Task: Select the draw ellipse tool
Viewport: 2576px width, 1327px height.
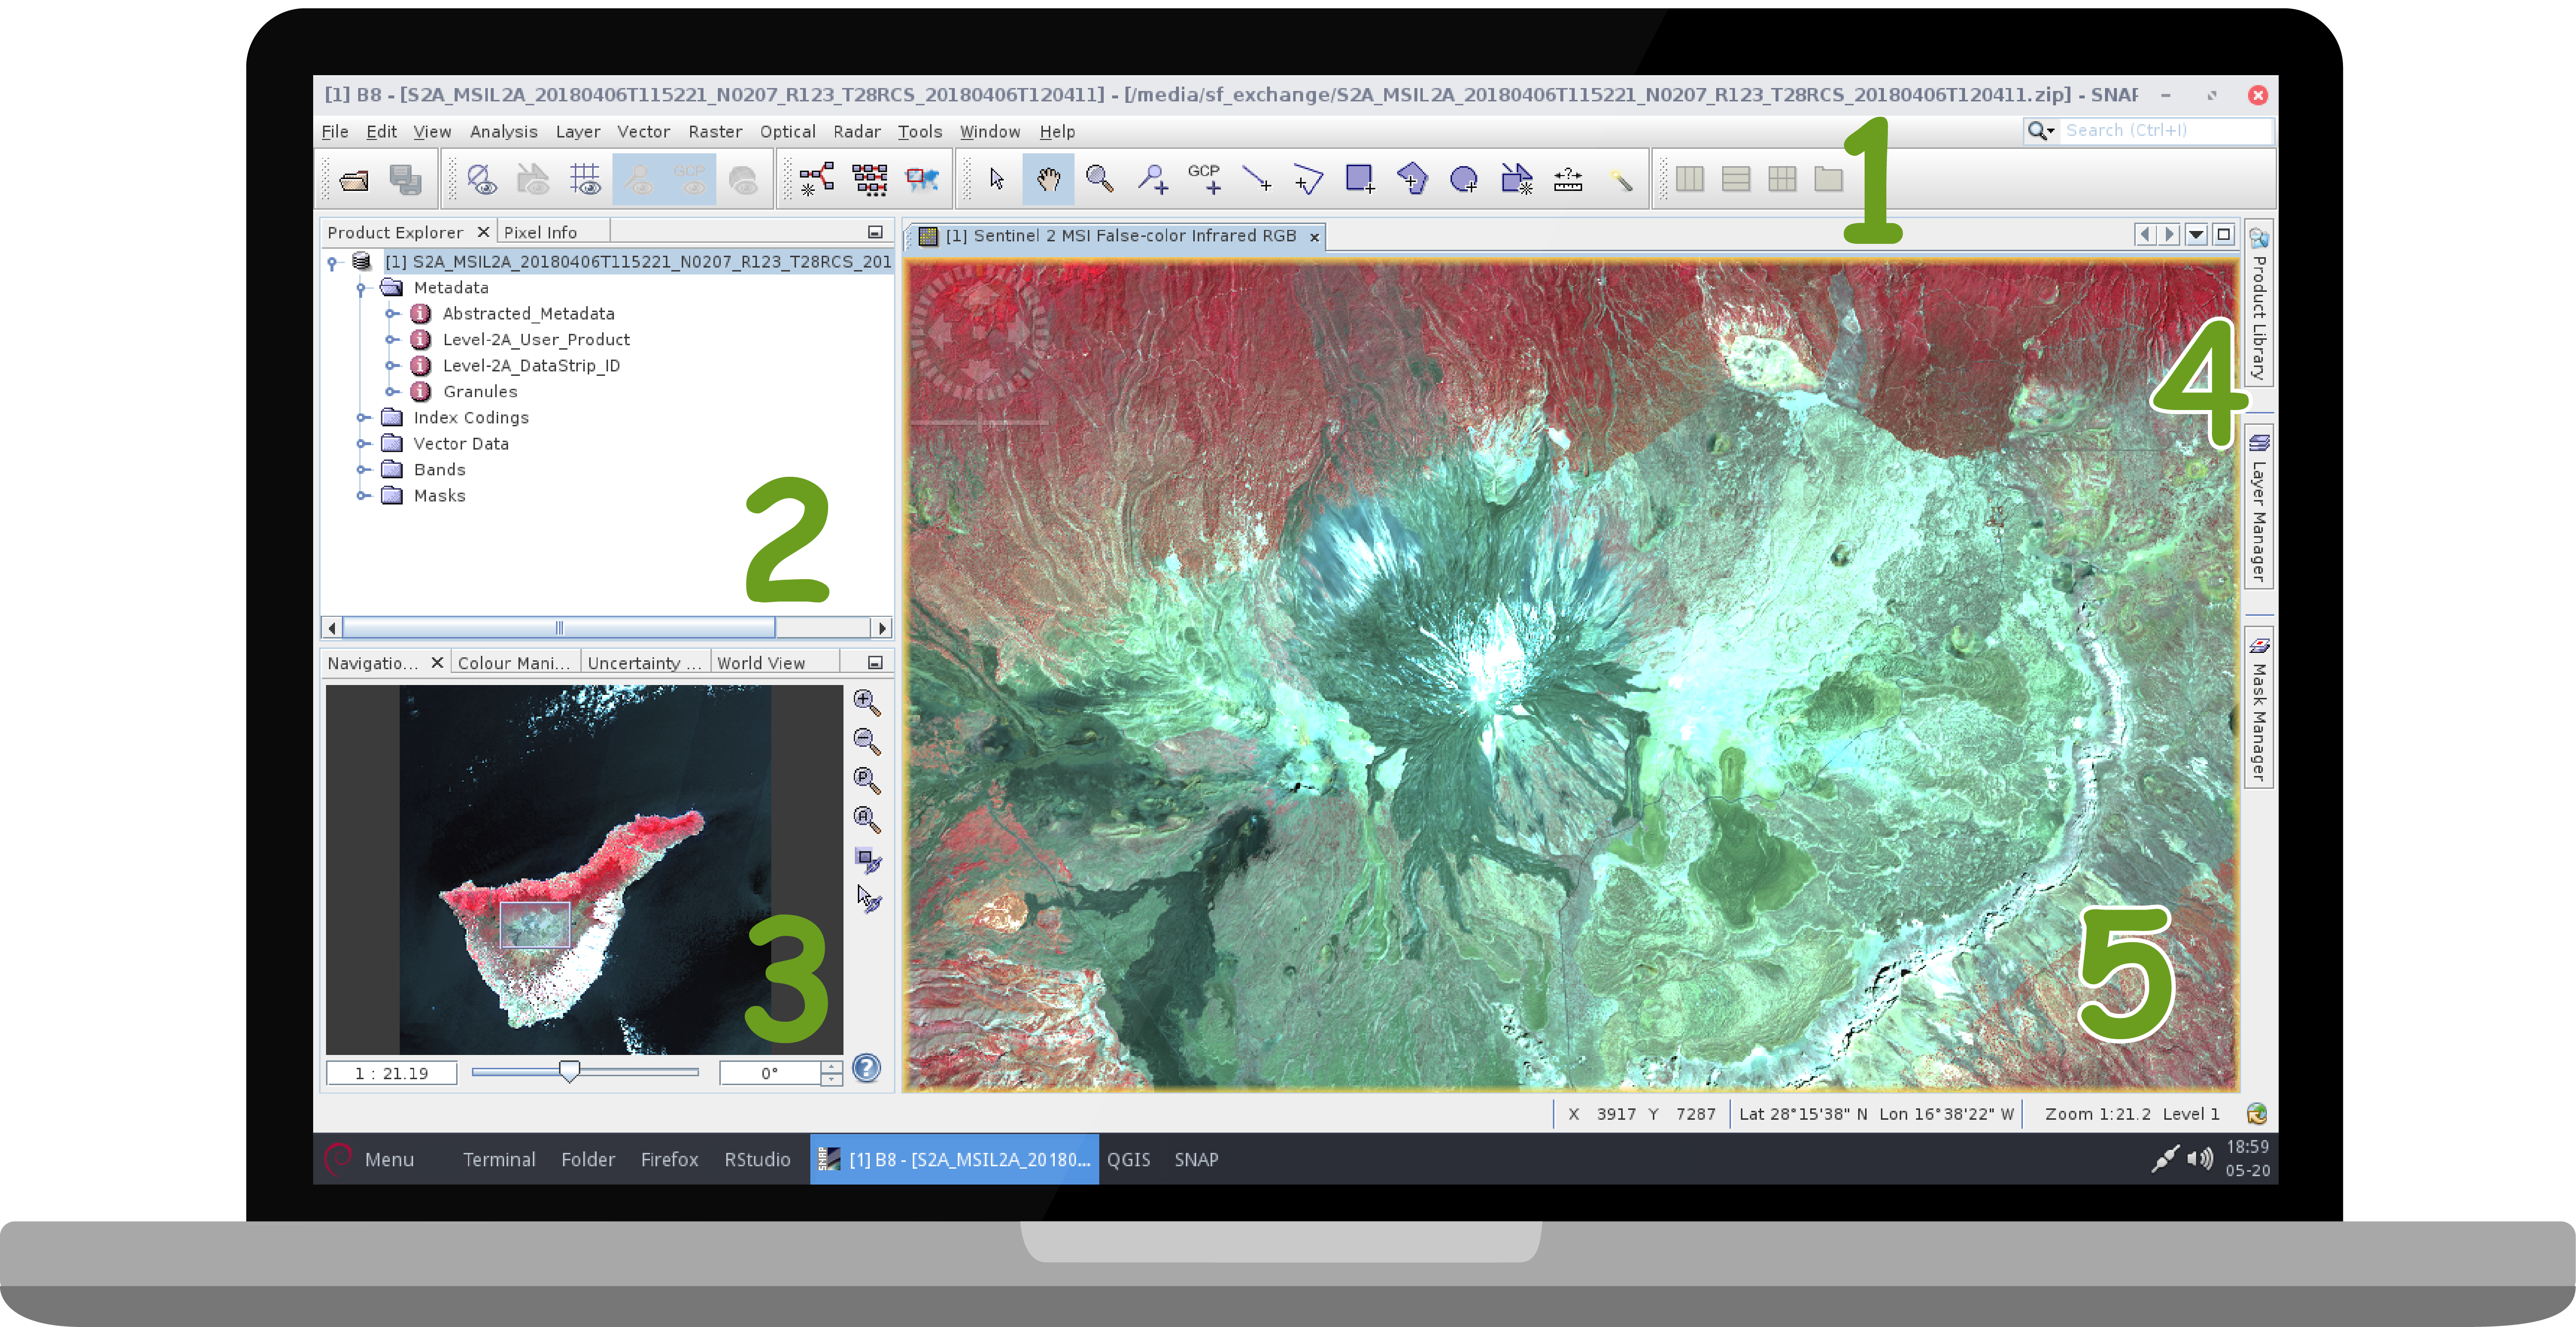Action: pyautogui.click(x=1463, y=180)
